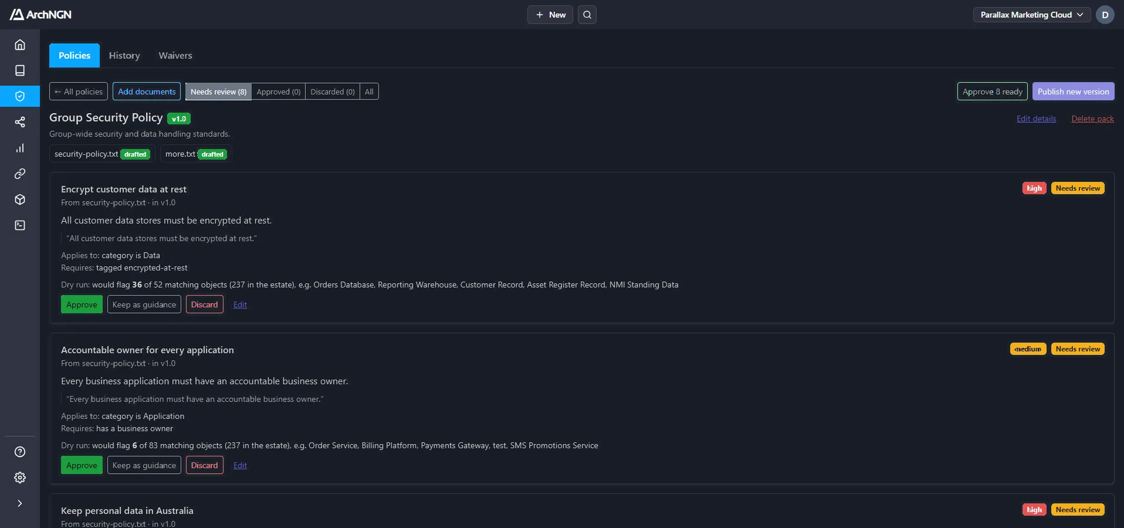Open the share graph sidebar icon

click(x=20, y=122)
